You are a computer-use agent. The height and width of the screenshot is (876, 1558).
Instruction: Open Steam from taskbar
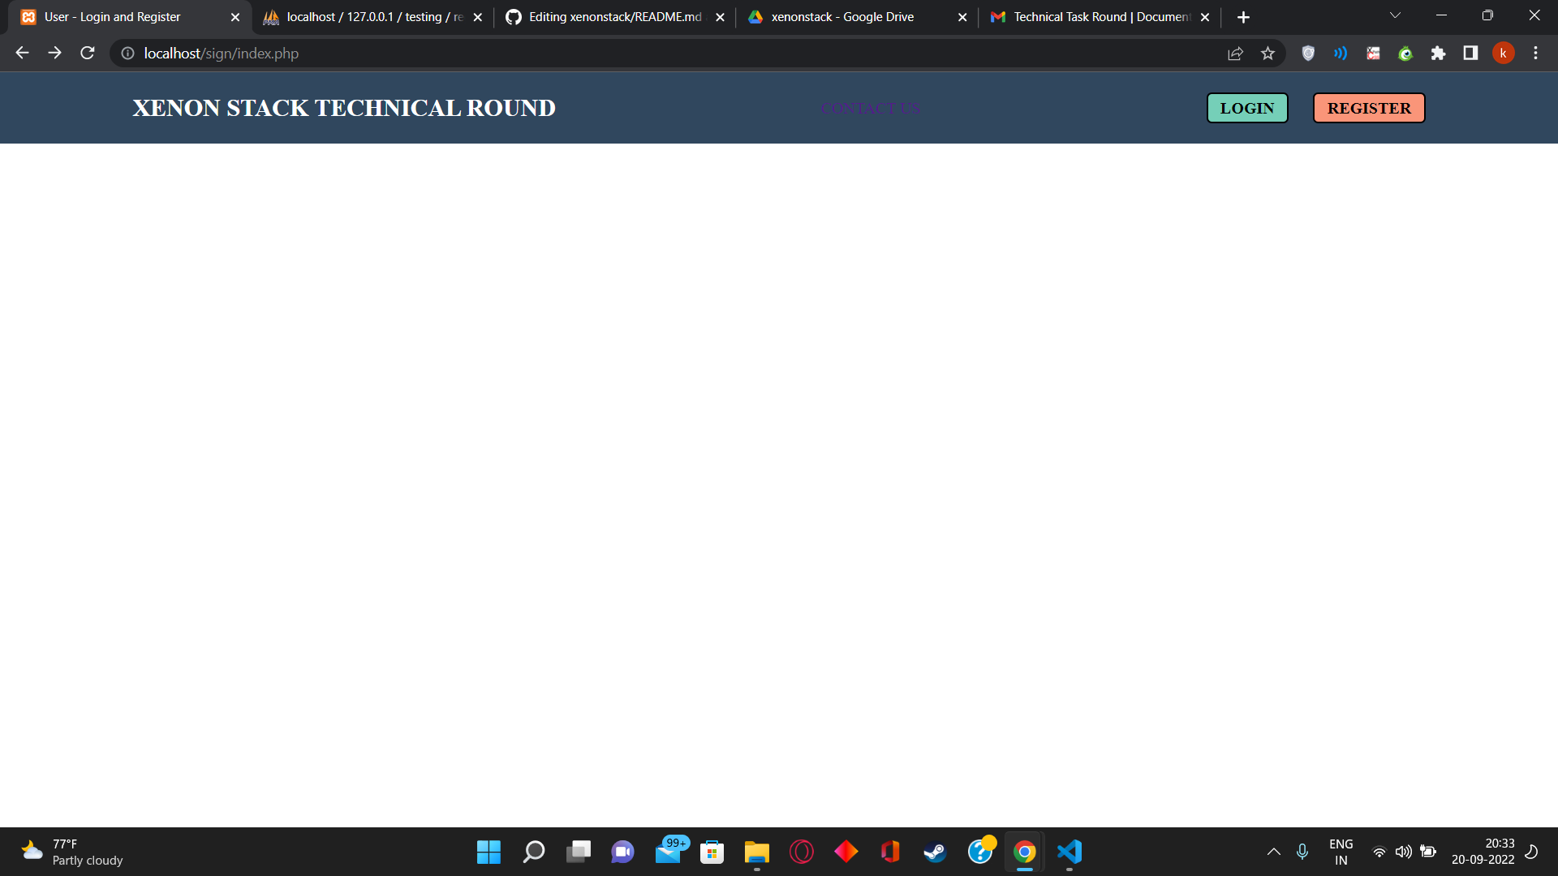[935, 852]
